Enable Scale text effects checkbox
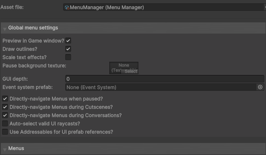The width and height of the screenshot is (266, 155). tap(68, 57)
